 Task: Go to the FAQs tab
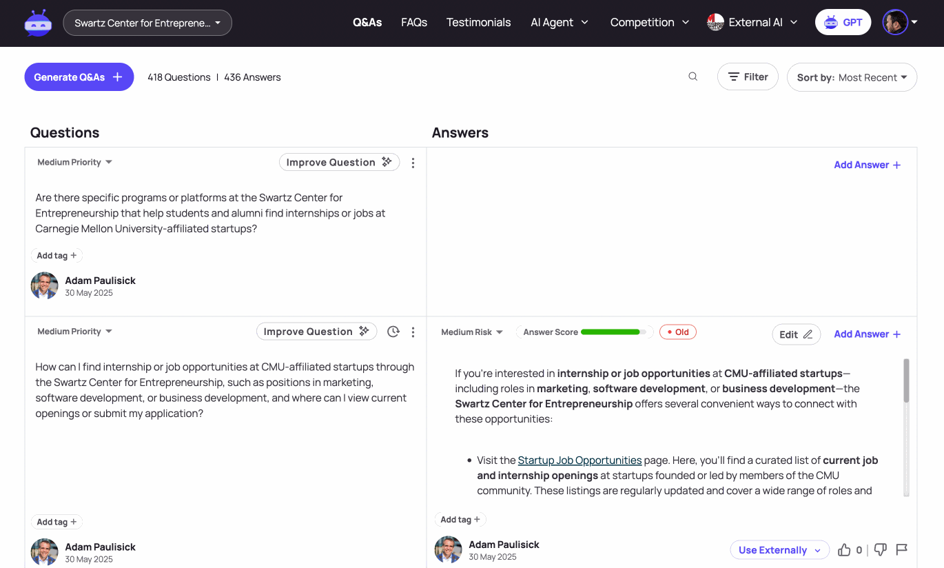coord(414,22)
